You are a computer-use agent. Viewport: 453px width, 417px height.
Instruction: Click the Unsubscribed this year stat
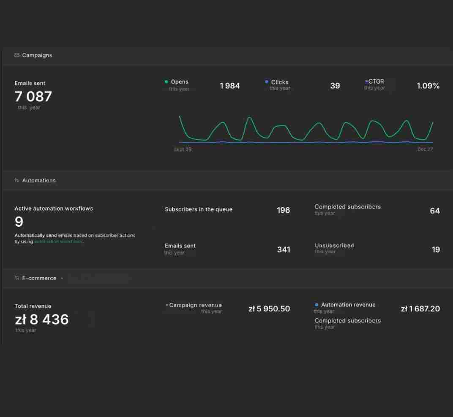pyautogui.click(x=377, y=249)
